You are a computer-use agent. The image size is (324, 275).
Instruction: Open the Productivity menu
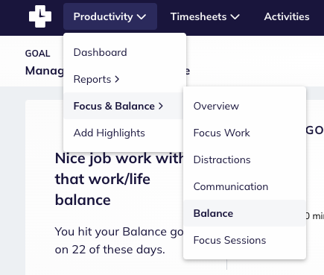tap(110, 16)
